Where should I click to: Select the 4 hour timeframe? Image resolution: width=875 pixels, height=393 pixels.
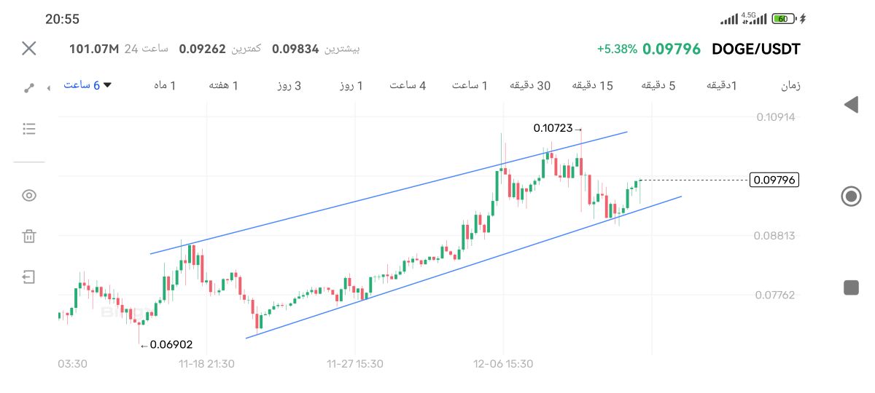pos(407,86)
